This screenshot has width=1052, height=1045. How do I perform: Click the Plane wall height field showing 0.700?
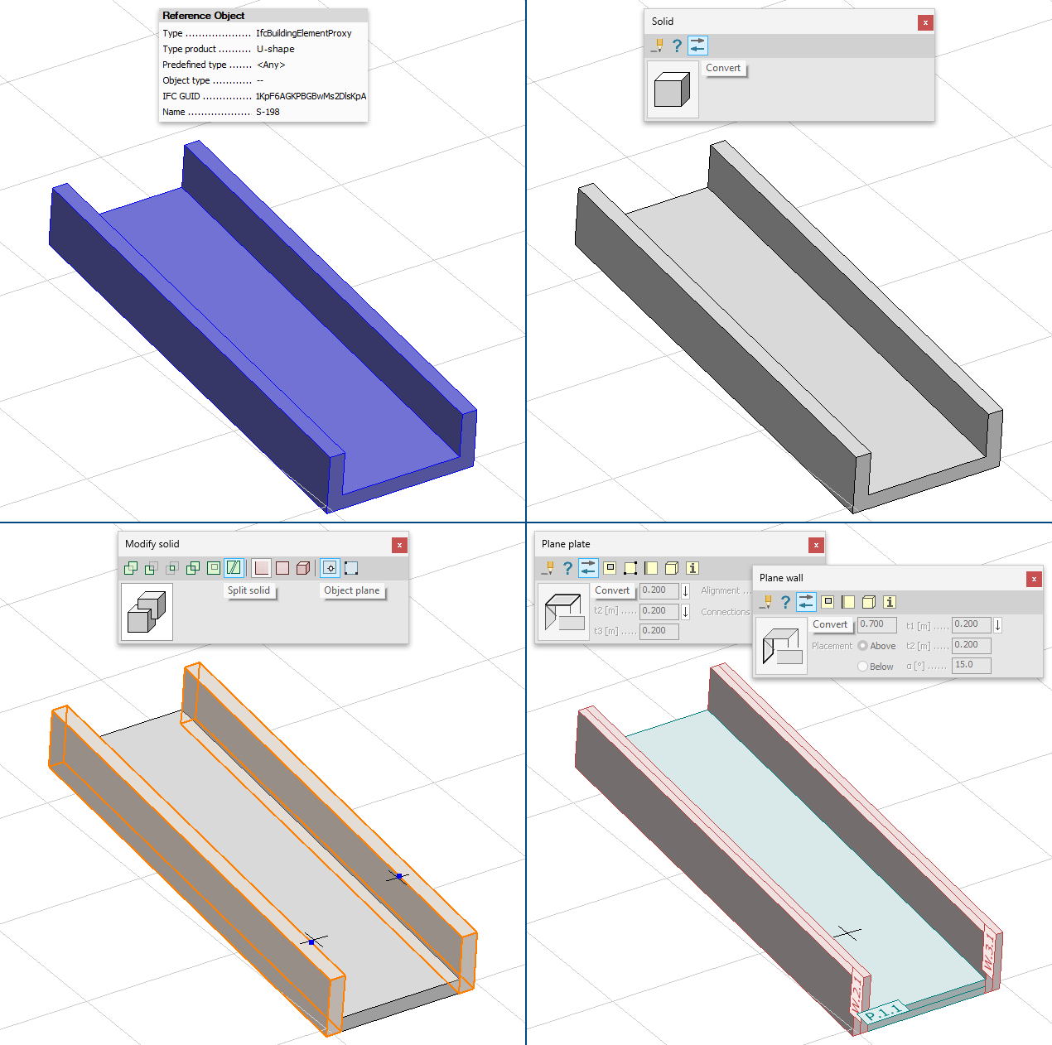pyautogui.click(x=876, y=624)
